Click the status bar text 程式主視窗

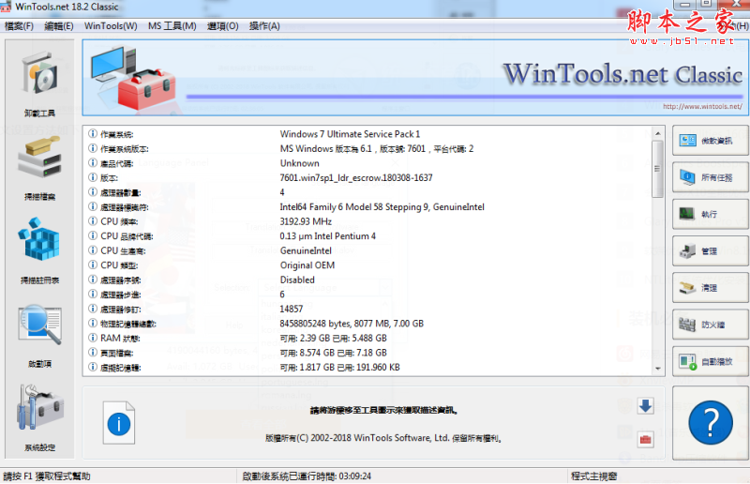594,476
